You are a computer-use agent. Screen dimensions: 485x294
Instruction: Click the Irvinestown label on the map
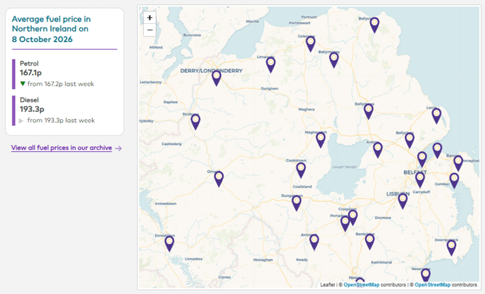click(x=165, y=203)
